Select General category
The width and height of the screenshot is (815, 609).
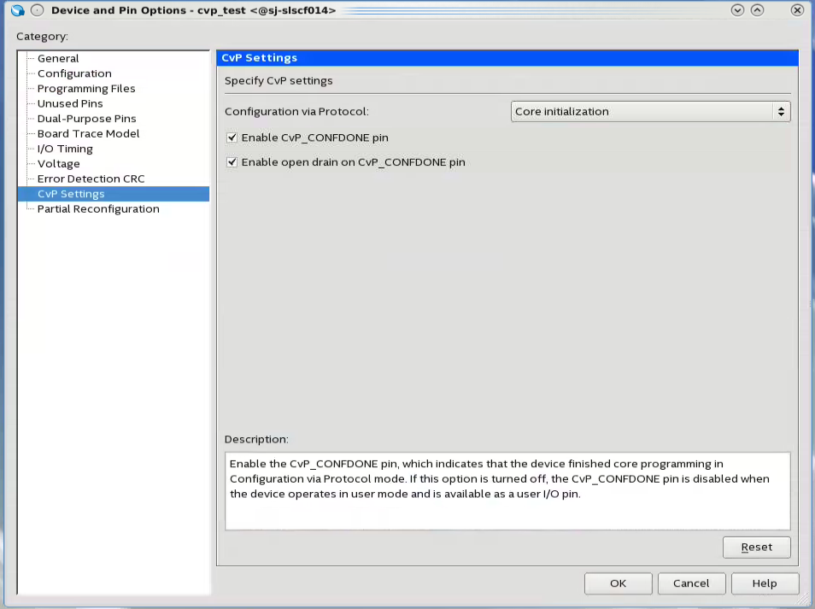58,59
